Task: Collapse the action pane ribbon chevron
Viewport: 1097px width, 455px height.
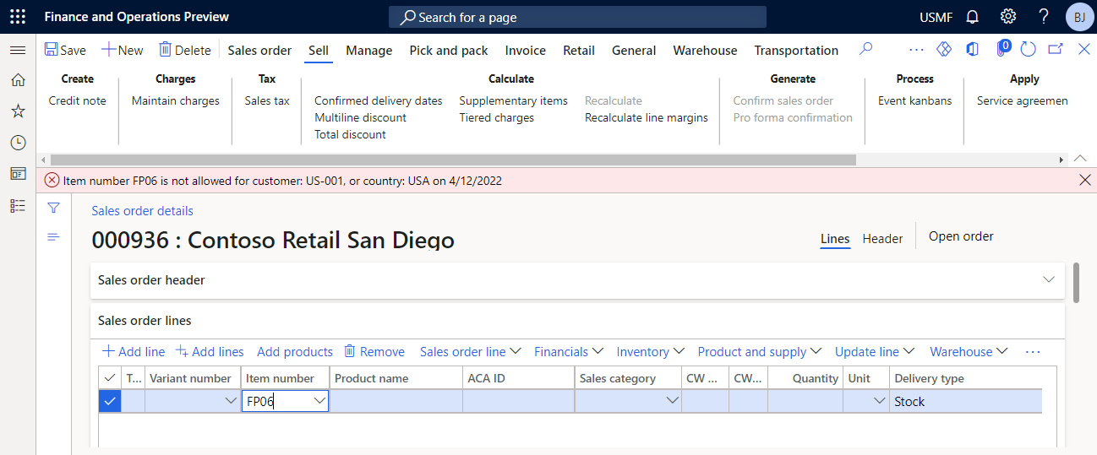Action: (x=1080, y=159)
